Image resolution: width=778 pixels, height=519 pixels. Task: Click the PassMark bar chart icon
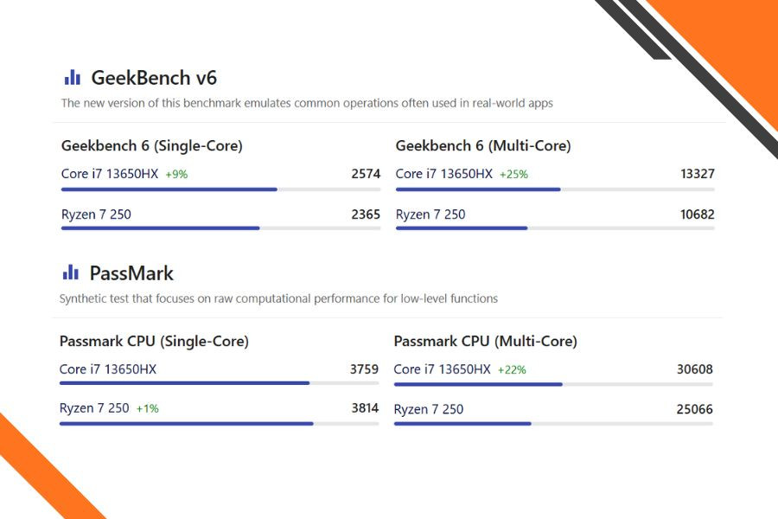[71, 273]
